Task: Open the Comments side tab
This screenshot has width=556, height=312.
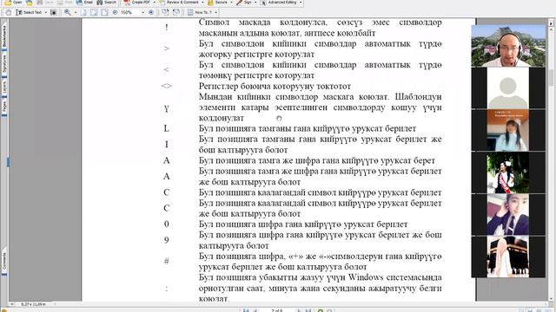Action: 3,261
